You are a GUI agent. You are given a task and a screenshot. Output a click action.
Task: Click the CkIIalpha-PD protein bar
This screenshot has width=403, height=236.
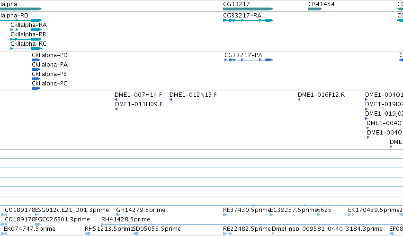36,60
